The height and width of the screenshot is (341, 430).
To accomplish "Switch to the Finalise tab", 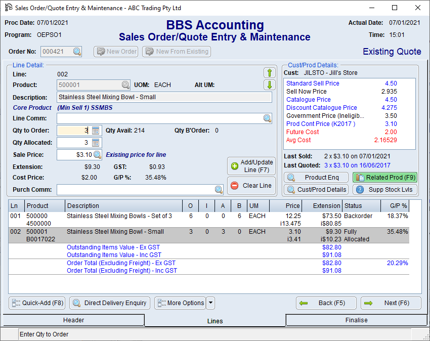I will 357,320.
